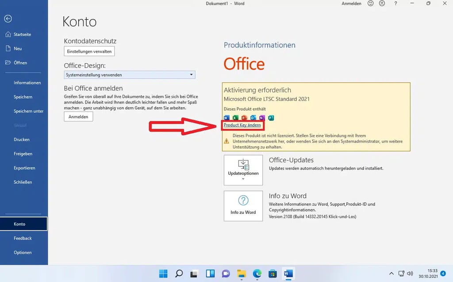Click the frowning face feedback icon
453x282 pixels.
point(382,4)
